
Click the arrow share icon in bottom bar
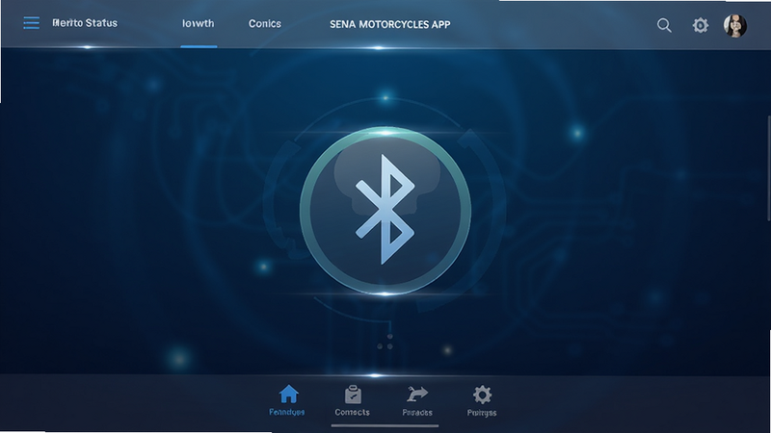pos(417,395)
